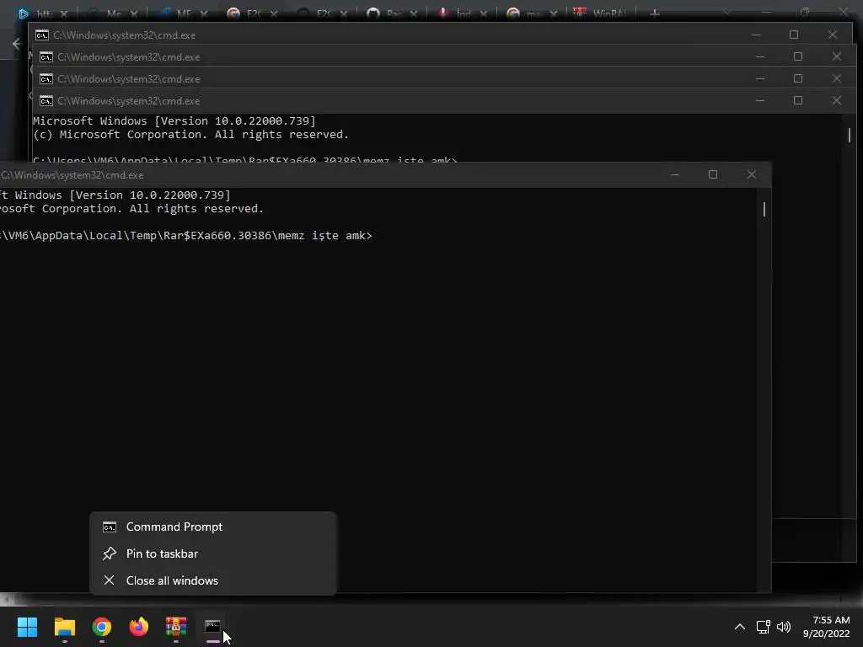Viewport: 863px width, 647px height.
Task: Choose Close all windows
Action: coord(213,580)
